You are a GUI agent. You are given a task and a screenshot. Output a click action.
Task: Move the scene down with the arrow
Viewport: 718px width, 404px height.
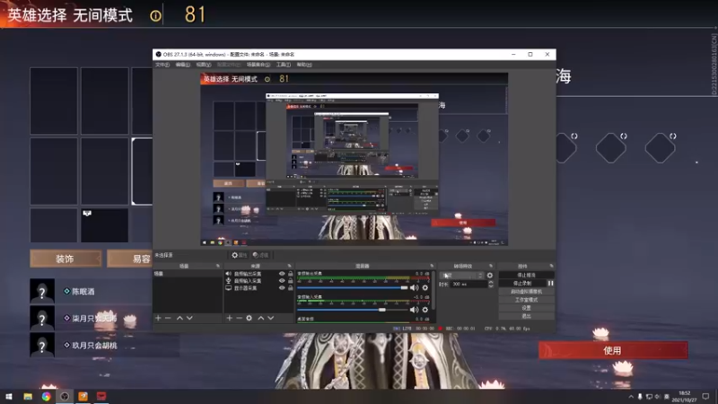point(189,318)
